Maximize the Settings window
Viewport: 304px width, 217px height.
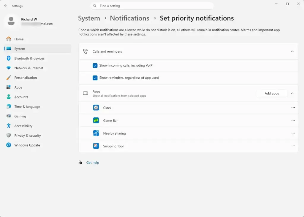287,4
